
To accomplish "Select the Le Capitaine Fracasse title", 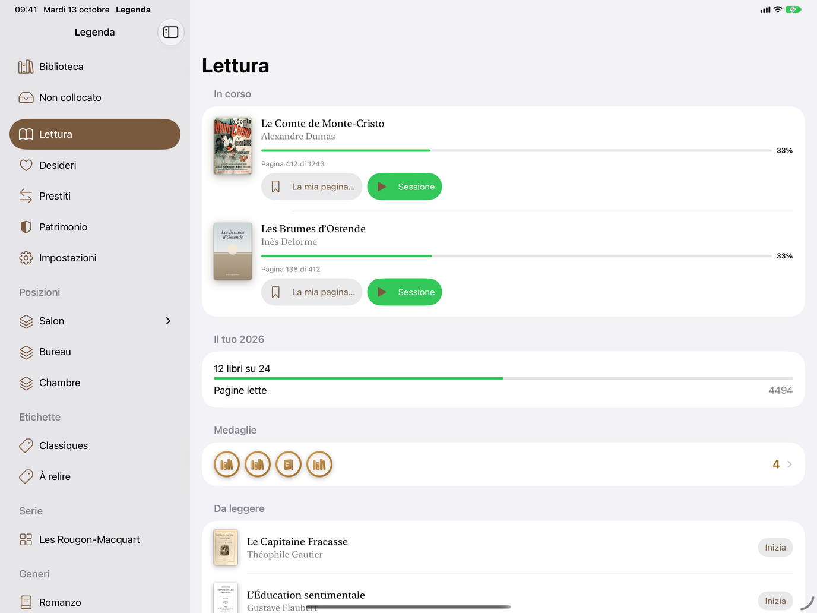I will [297, 542].
